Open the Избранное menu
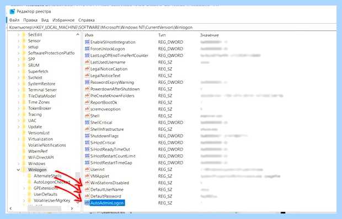Viewport: 342px width, 219px height. click(63, 20)
